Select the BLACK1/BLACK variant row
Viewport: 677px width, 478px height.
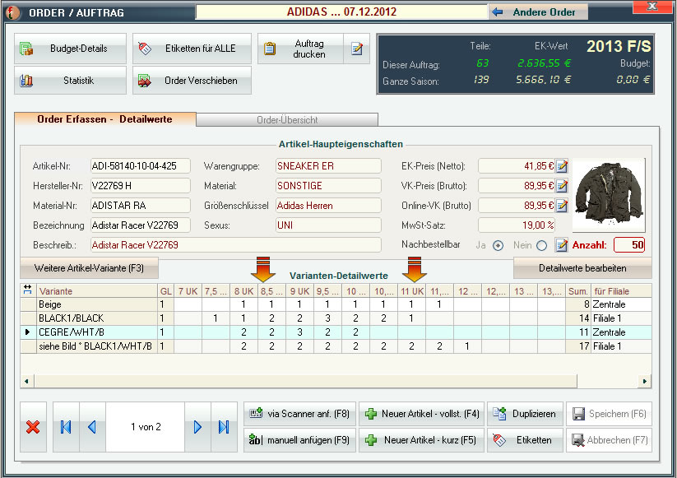336,318
